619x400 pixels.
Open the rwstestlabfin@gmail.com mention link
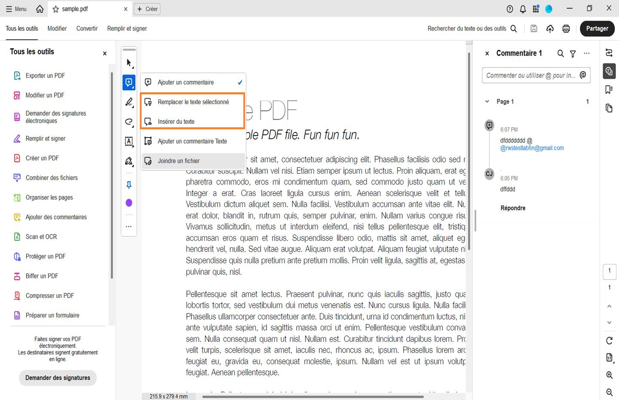(532, 148)
